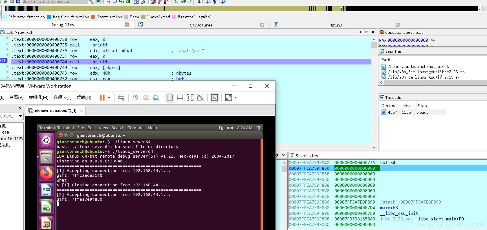
Task: Select the Ubuntu 16.04PWN专用 VM tab
Action: tap(56, 111)
